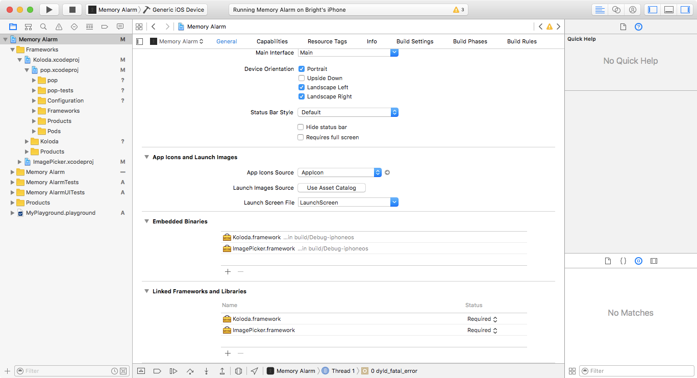The image size is (697, 378).
Task: Show the Quick Help inspector
Action: 638,27
